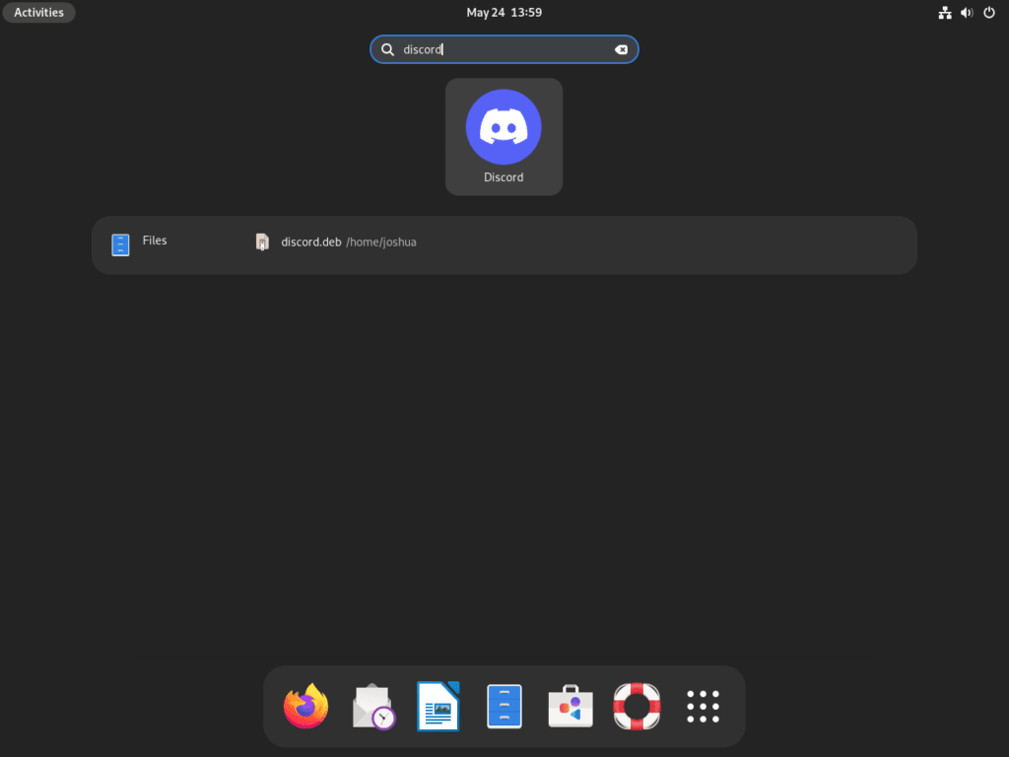Launch LibreOffice Impress from the dock
The image size is (1009, 757).
[x=437, y=706]
